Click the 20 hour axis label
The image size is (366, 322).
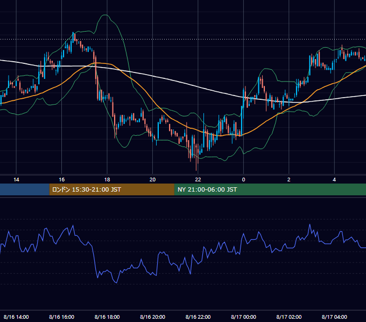coord(152,180)
